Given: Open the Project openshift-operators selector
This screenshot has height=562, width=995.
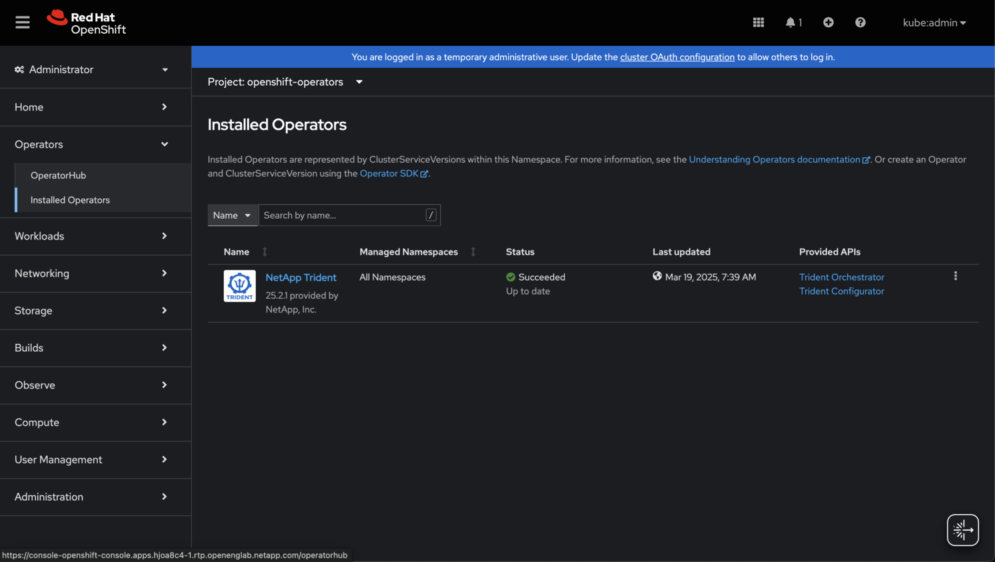Looking at the screenshot, I should (285, 82).
